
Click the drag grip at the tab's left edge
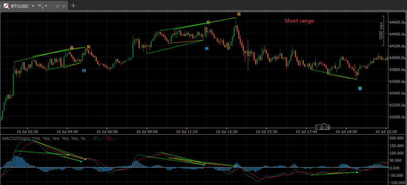pyautogui.click(x=1, y=6)
